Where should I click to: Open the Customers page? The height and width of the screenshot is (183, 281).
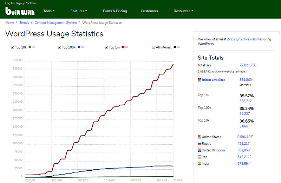[149, 11]
